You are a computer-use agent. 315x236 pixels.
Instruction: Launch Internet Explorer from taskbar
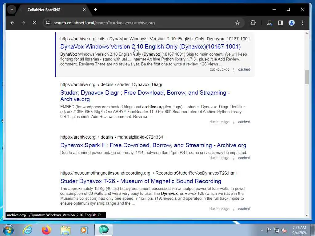pos(27,230)
